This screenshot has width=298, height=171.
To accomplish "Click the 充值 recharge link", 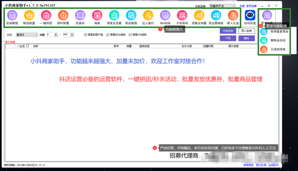I will tap(242, 6).
